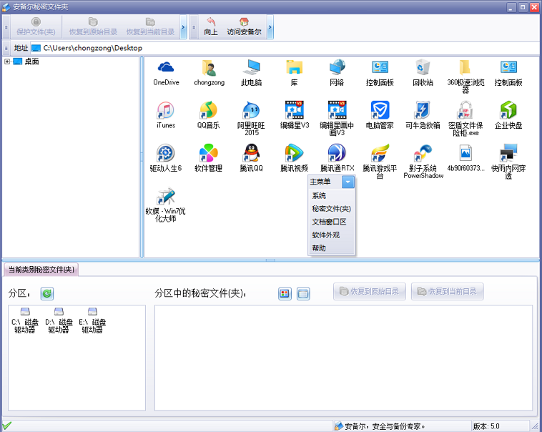Expand the first toolbar overflow chevron

184,27
